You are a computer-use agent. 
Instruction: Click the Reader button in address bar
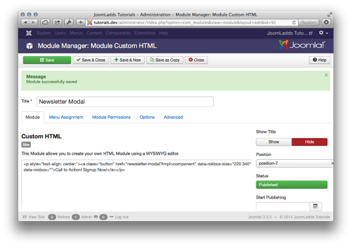point(309,23)
